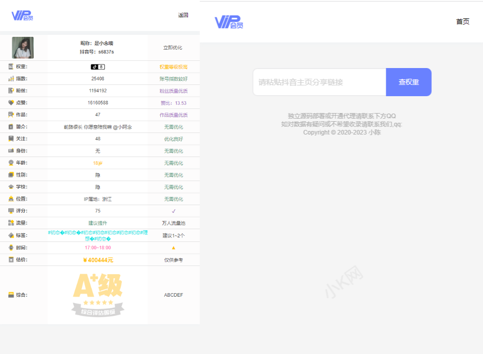The width and height of the screenshot is (483, 354).
Task: Click the 标签 tag icon
Action: pos(11,235)
